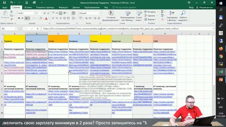The image size is (226, 127).
Task: Switch to the Вставка tab
Action: [x=28, y=7]
